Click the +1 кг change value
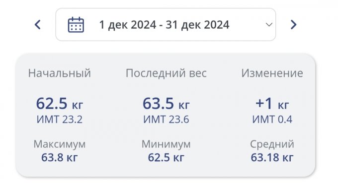The image size is (338, 195). click(x=272, y=104)
